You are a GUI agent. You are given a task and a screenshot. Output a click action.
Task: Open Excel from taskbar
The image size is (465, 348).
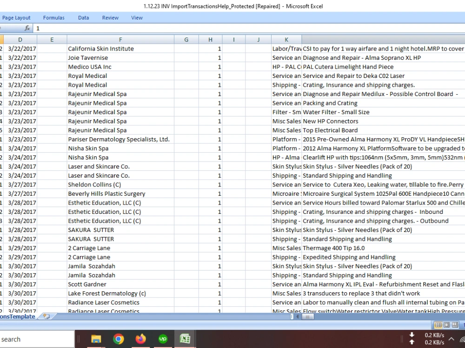185,339
